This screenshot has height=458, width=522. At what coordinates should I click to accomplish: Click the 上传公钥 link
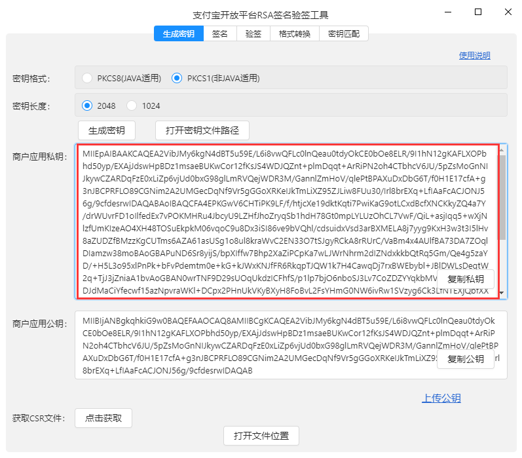[x=441, y=398]
